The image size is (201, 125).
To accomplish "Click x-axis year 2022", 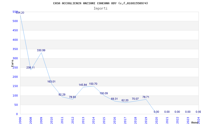I will [178, 121].
